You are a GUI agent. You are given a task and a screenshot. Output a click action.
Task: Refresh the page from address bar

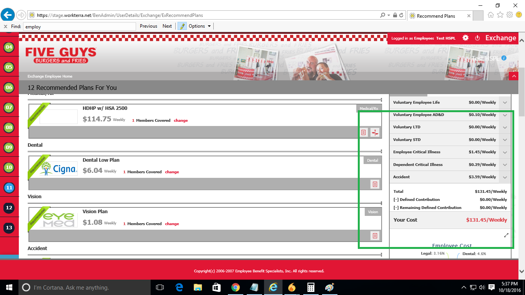point(401,15)
